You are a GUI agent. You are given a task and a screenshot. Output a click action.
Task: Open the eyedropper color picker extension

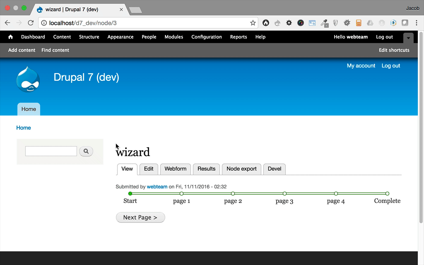point(324,23)
